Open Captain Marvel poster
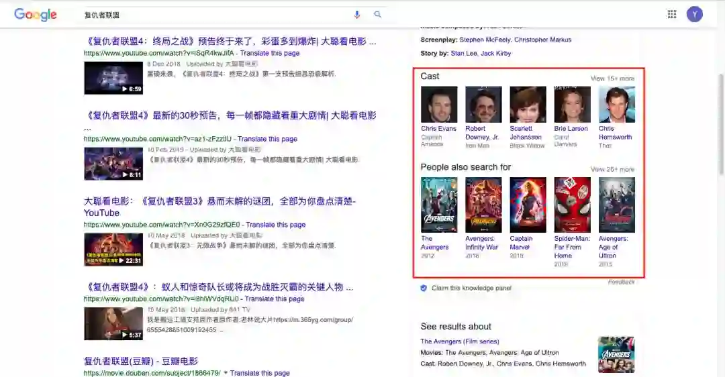 pyautogui.click(x=528, y=205)
